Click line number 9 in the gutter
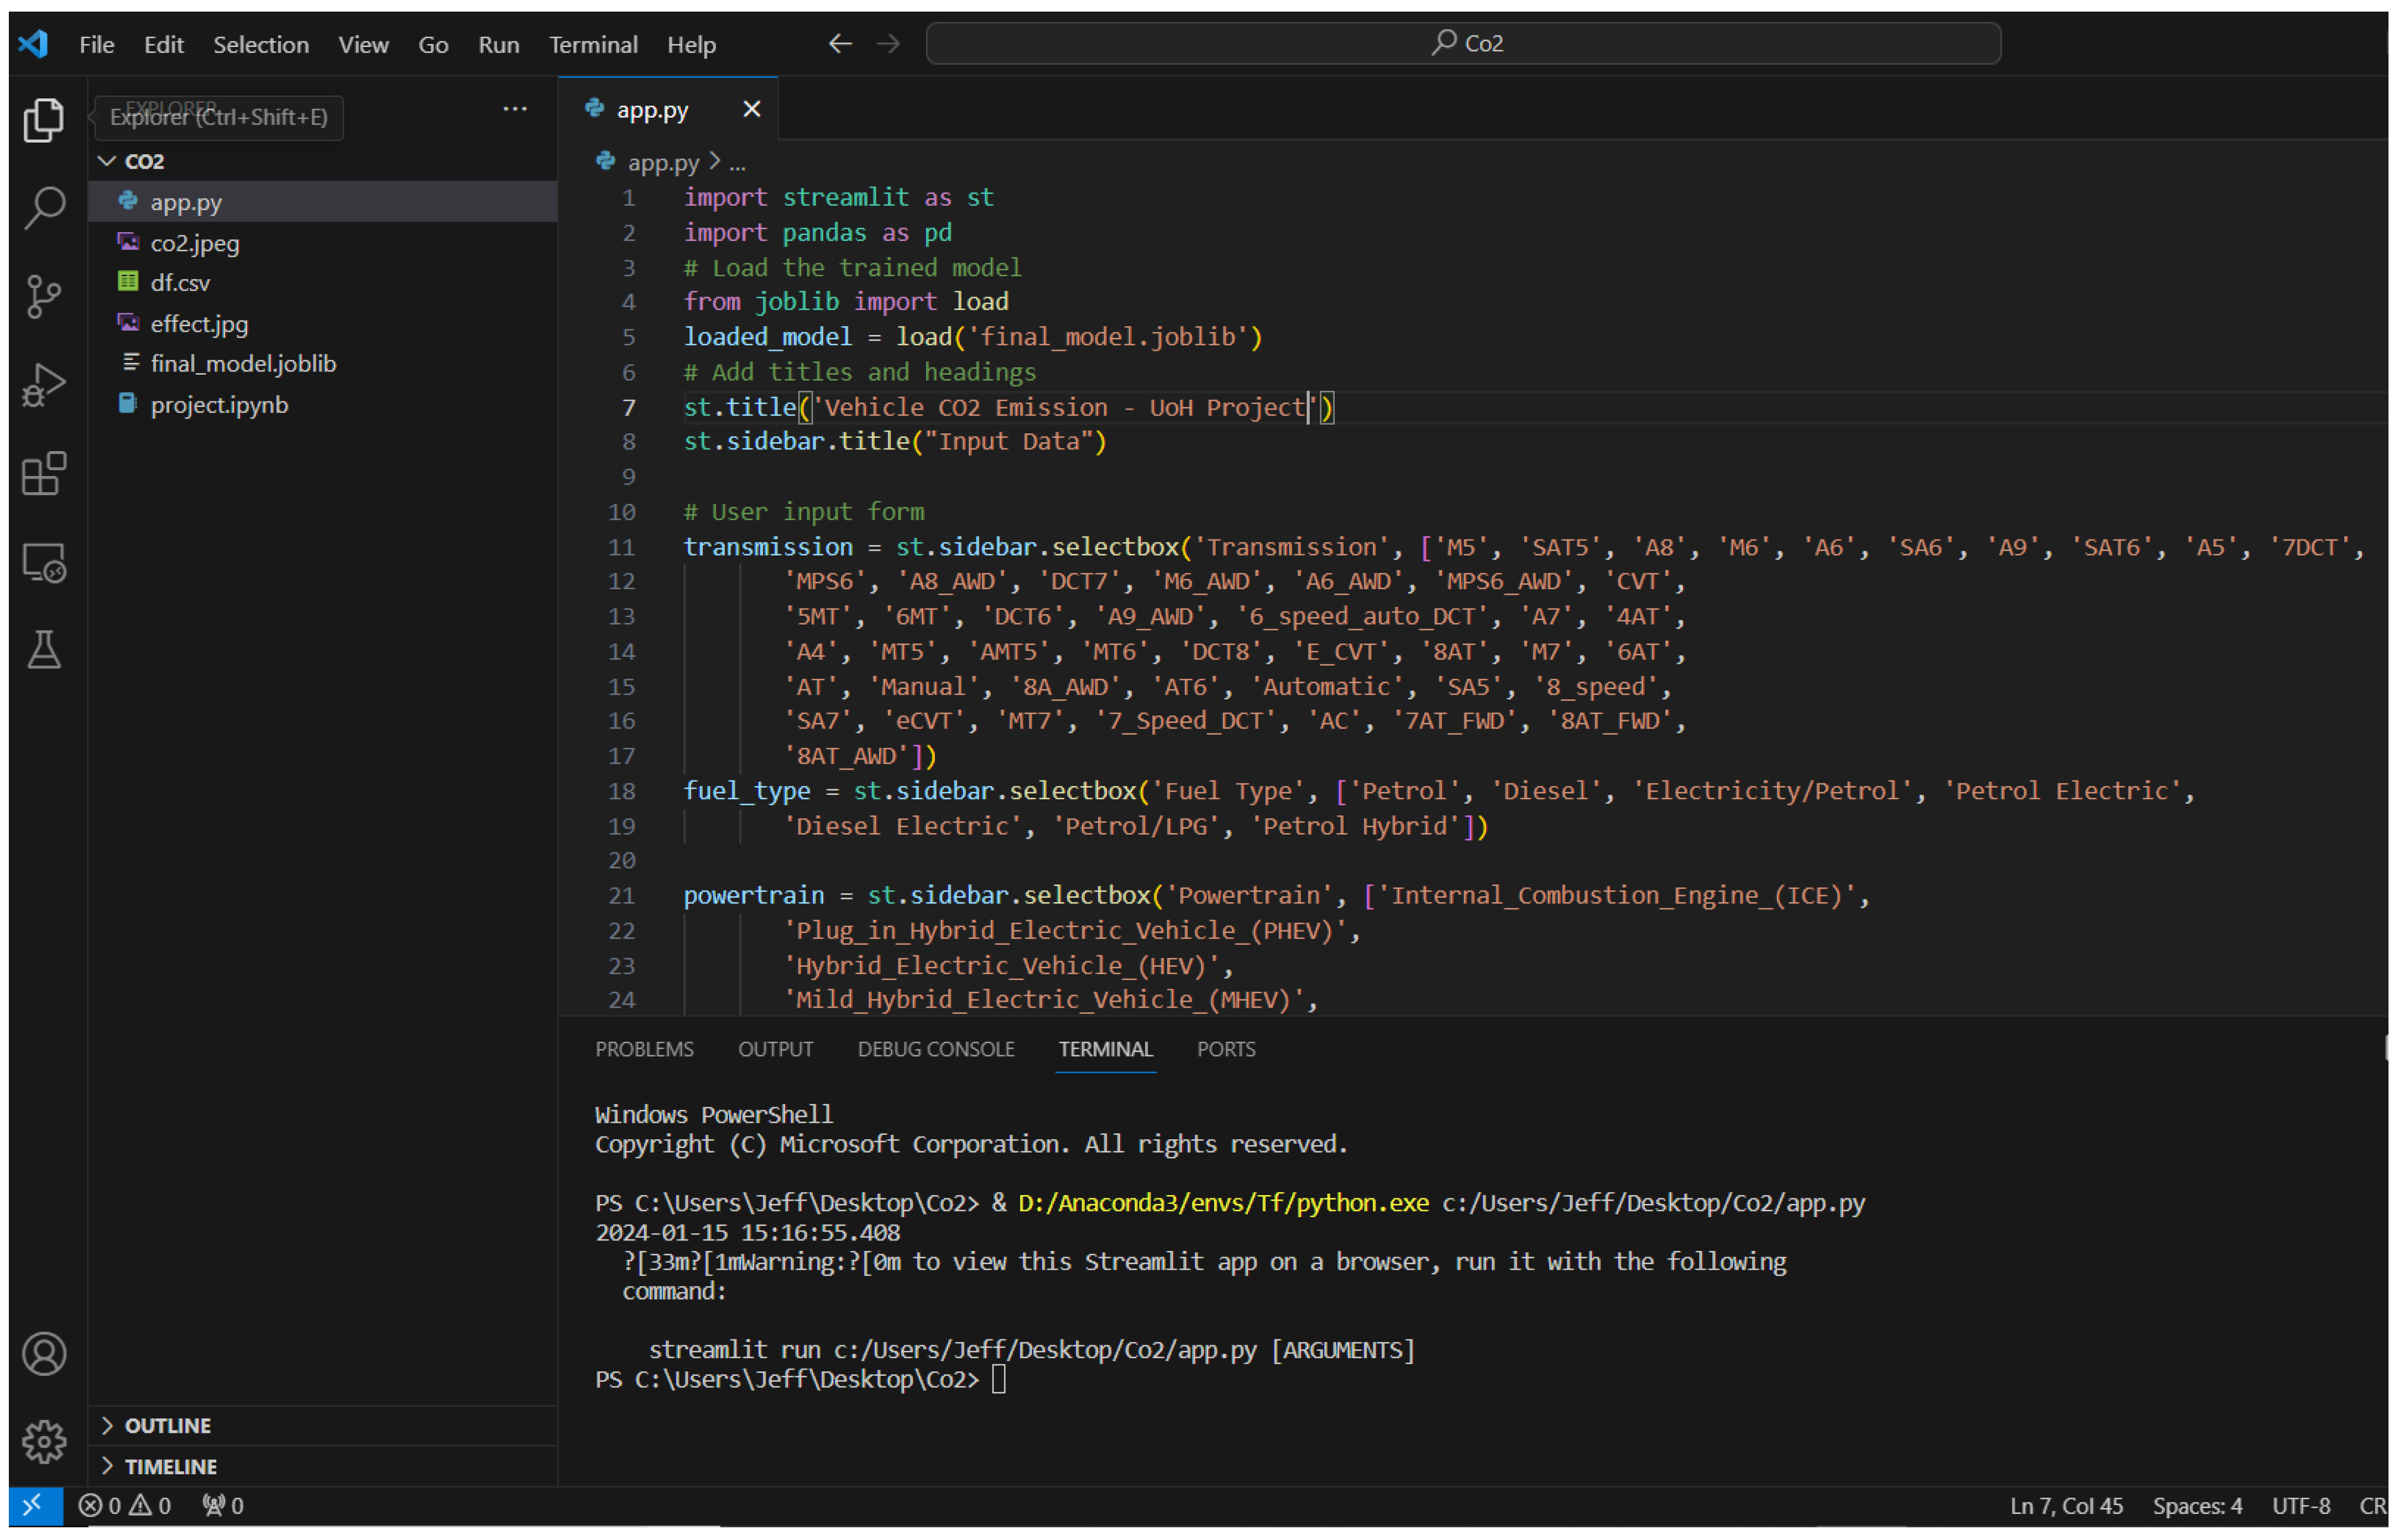 tap(628, 477)
